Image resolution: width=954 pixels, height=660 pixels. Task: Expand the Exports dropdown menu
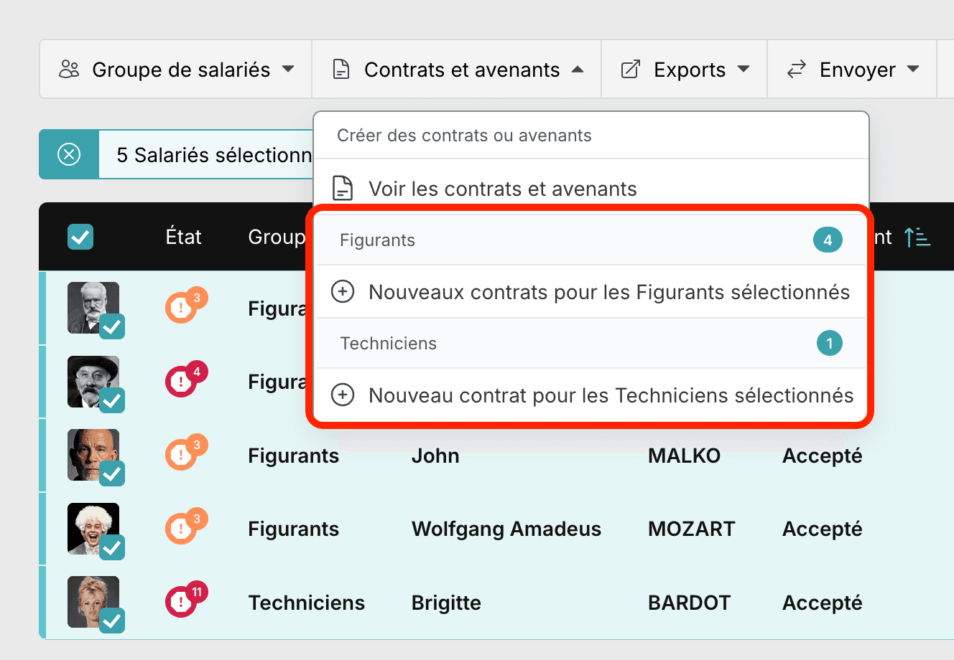click(x=685, y=70)
